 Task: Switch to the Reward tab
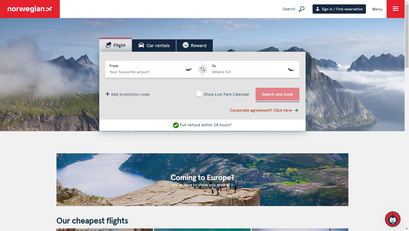coord(195,46)
